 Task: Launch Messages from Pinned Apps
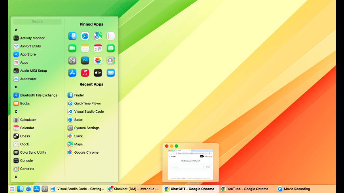111,48
